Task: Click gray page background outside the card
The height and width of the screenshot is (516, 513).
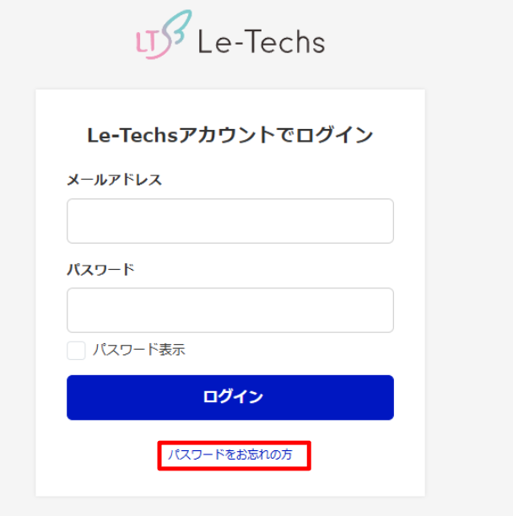Action: pyautogui.click(x=467, y=263)
